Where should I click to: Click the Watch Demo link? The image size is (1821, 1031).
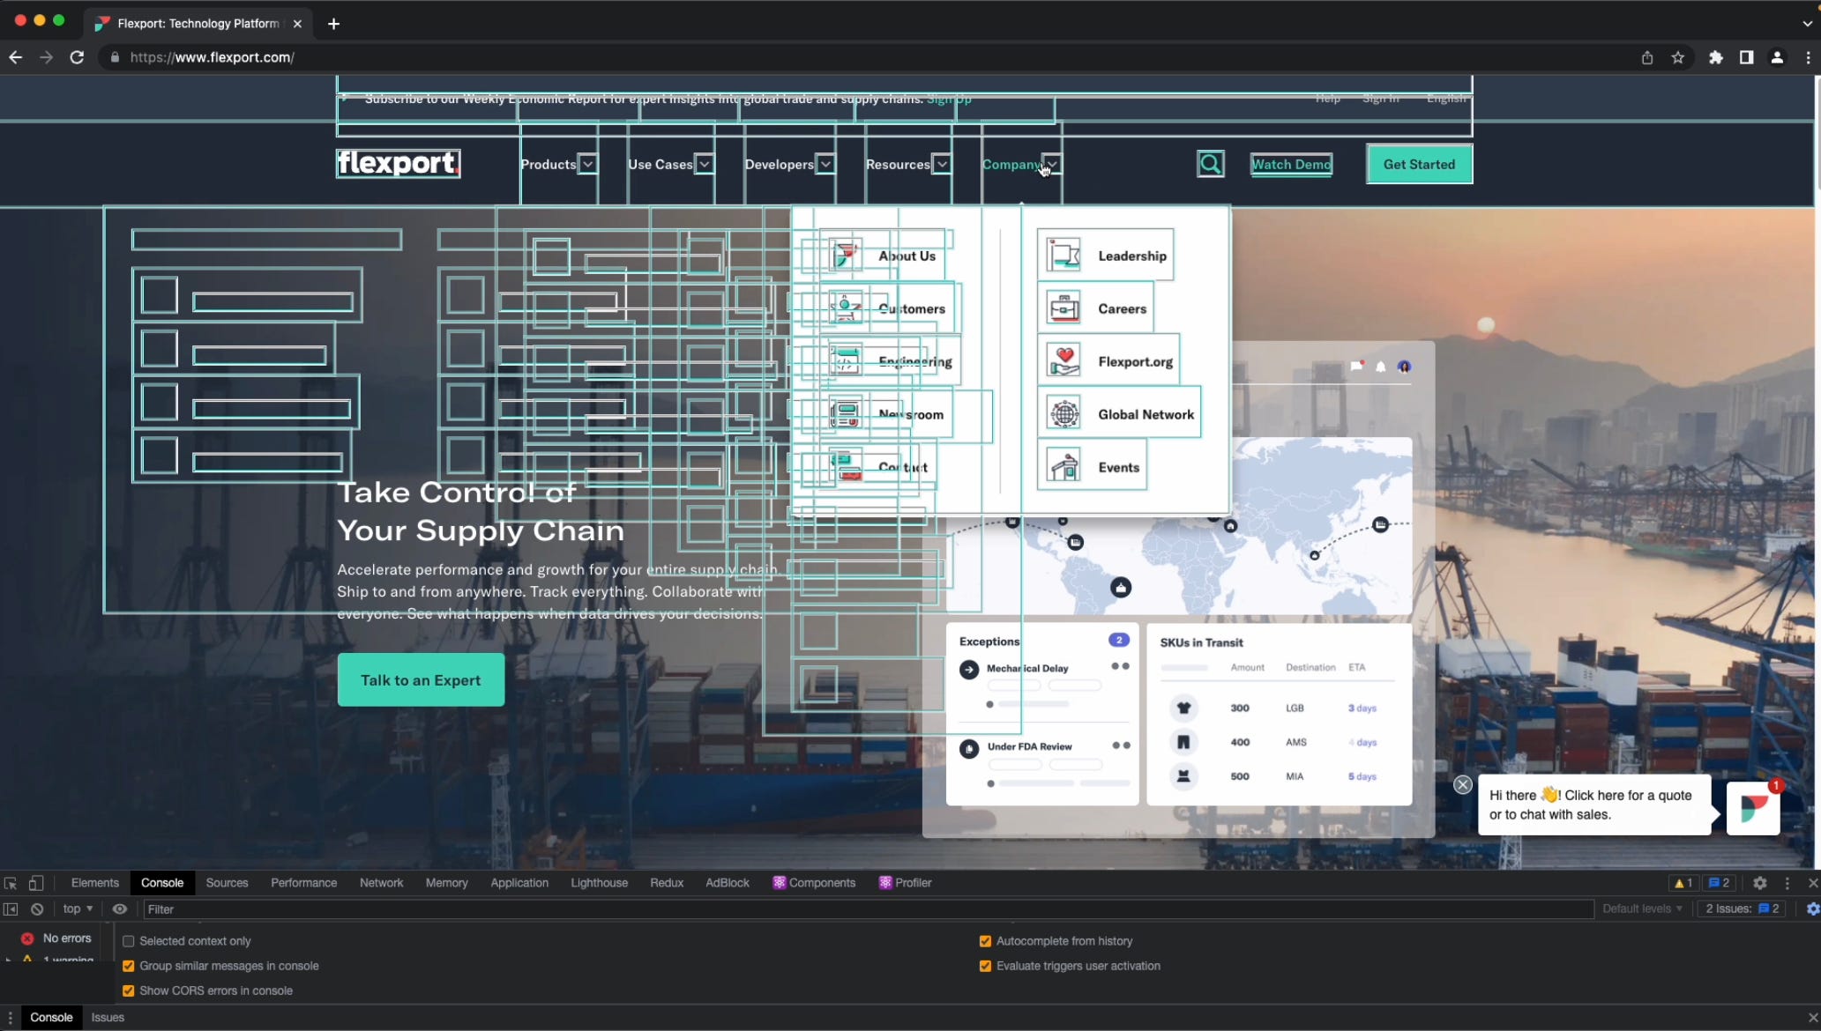coord(1291,164)
